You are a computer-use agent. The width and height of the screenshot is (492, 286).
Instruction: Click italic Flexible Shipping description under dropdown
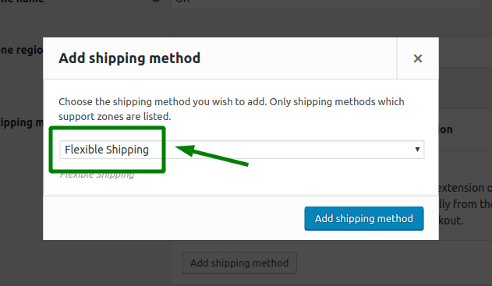coord(97,175)
